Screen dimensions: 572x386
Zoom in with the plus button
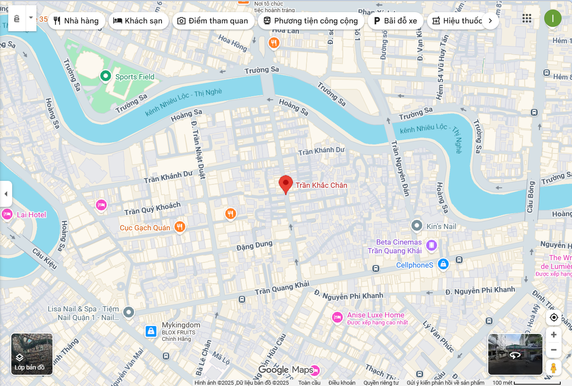[x=554, y=335]
